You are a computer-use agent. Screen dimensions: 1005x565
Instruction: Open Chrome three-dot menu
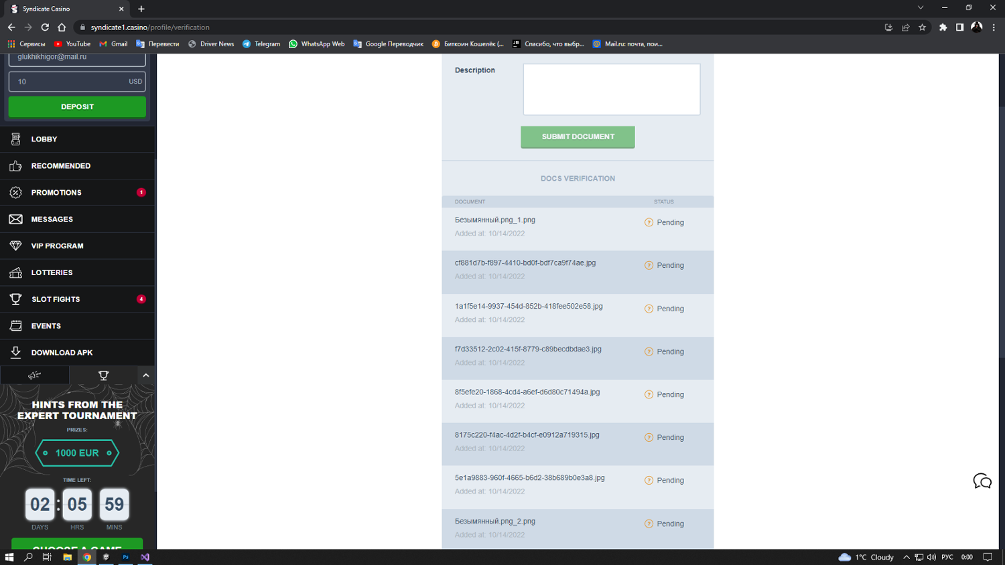pyautogui.click(x=994, y=27)
